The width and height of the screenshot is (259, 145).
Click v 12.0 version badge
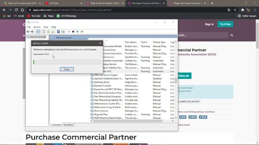(203, 117)
